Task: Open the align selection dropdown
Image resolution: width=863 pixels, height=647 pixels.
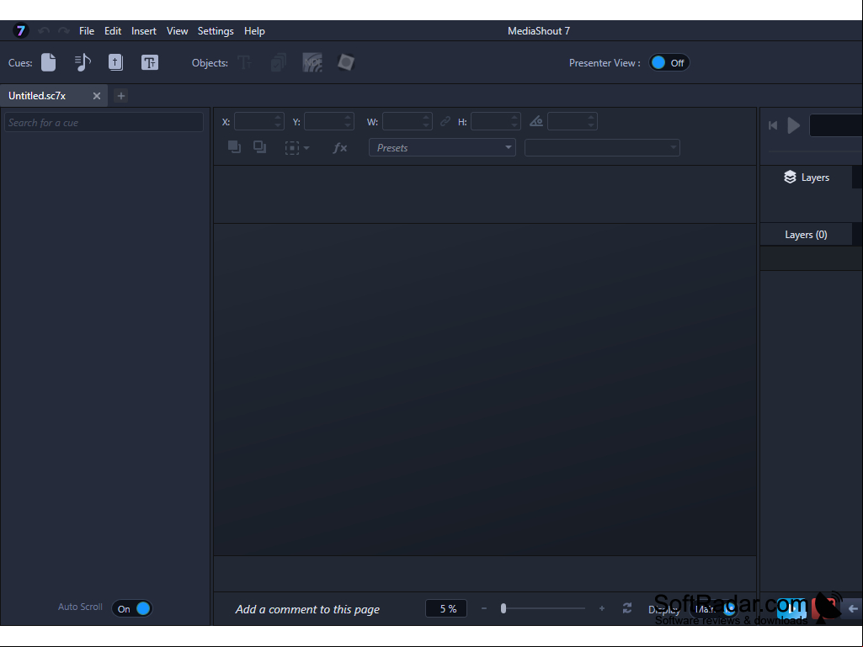Action: [297, 147]
